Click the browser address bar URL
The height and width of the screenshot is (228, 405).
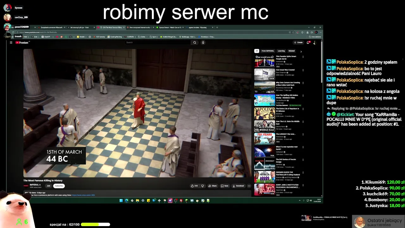tap(38, 32)
